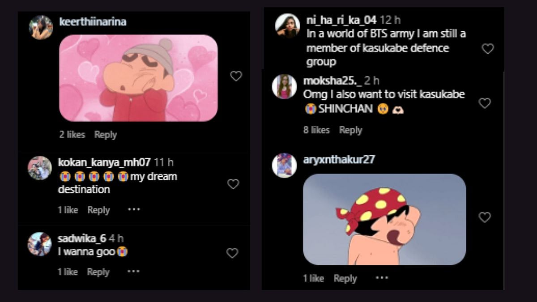
Task: Heart ni_ha_ri_ka_04's kasukabe defence group comment
Action: pyautogui.click(x=488, y=49)
